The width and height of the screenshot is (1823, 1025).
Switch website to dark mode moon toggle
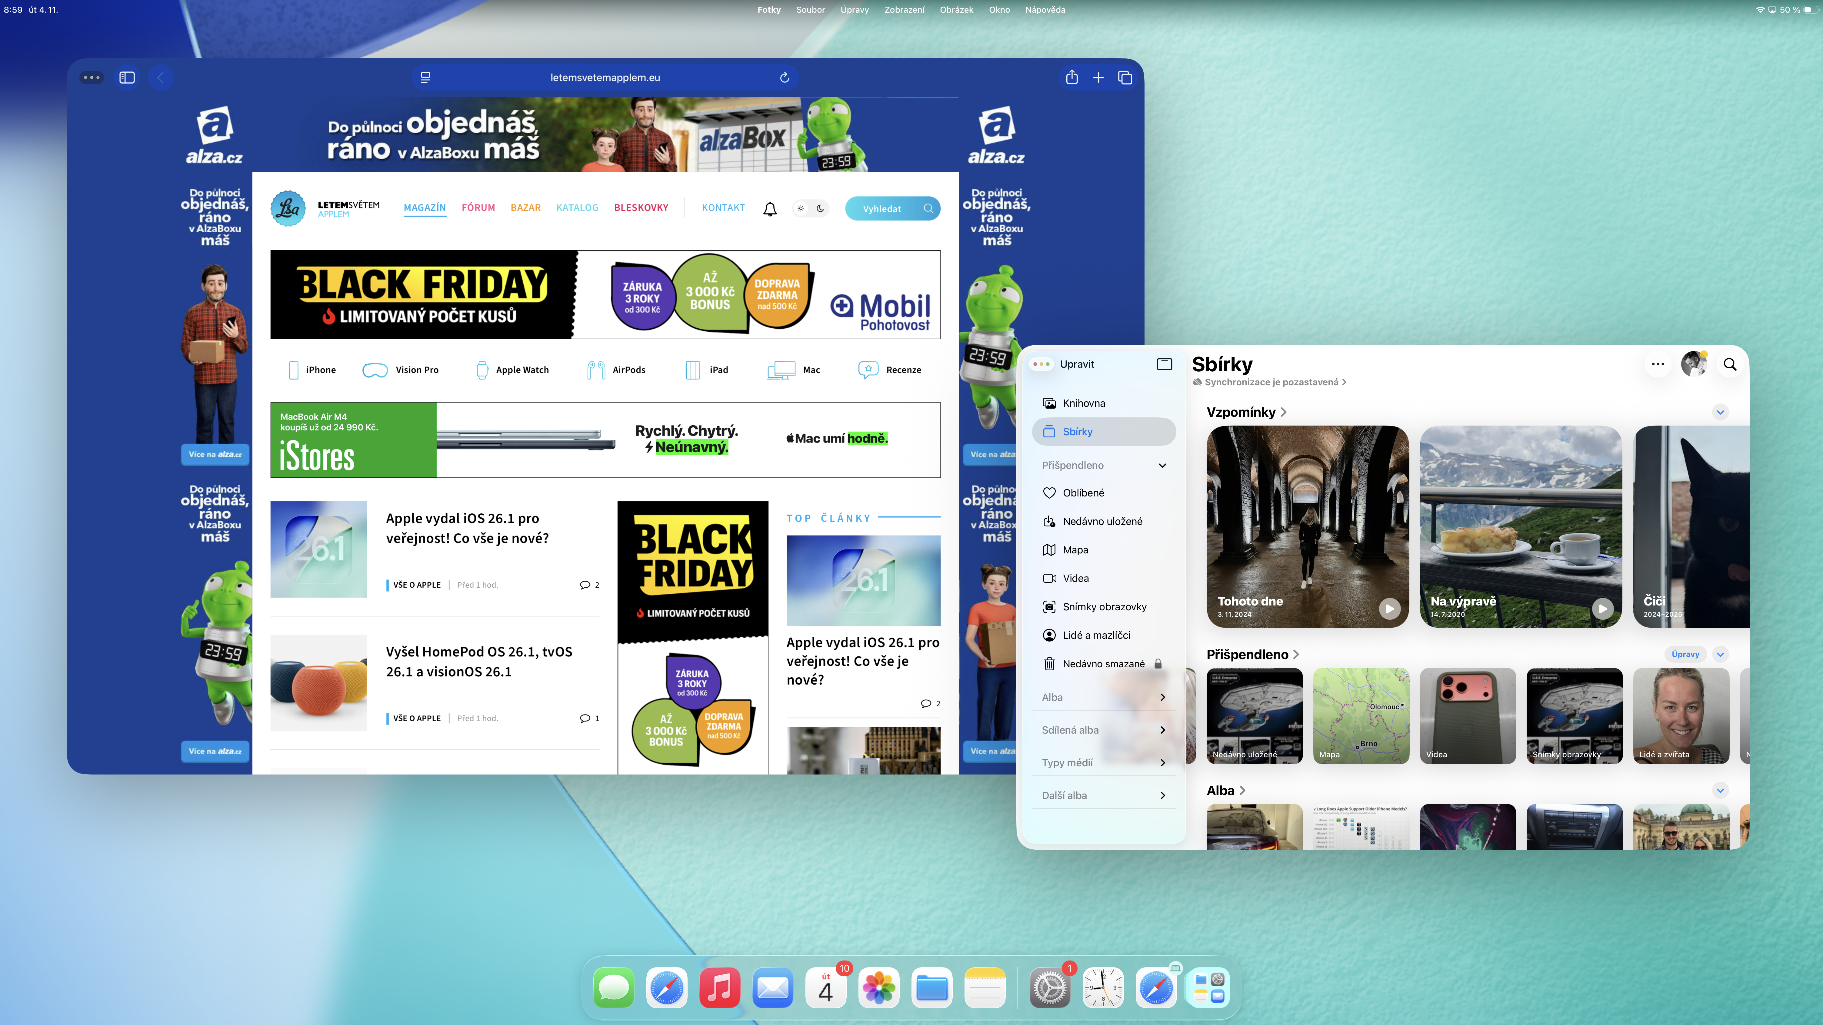[x=820, y=209]
